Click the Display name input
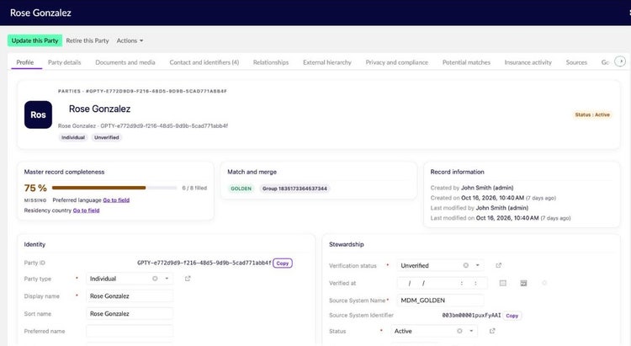The image size is (631, 346). (130, 296)
